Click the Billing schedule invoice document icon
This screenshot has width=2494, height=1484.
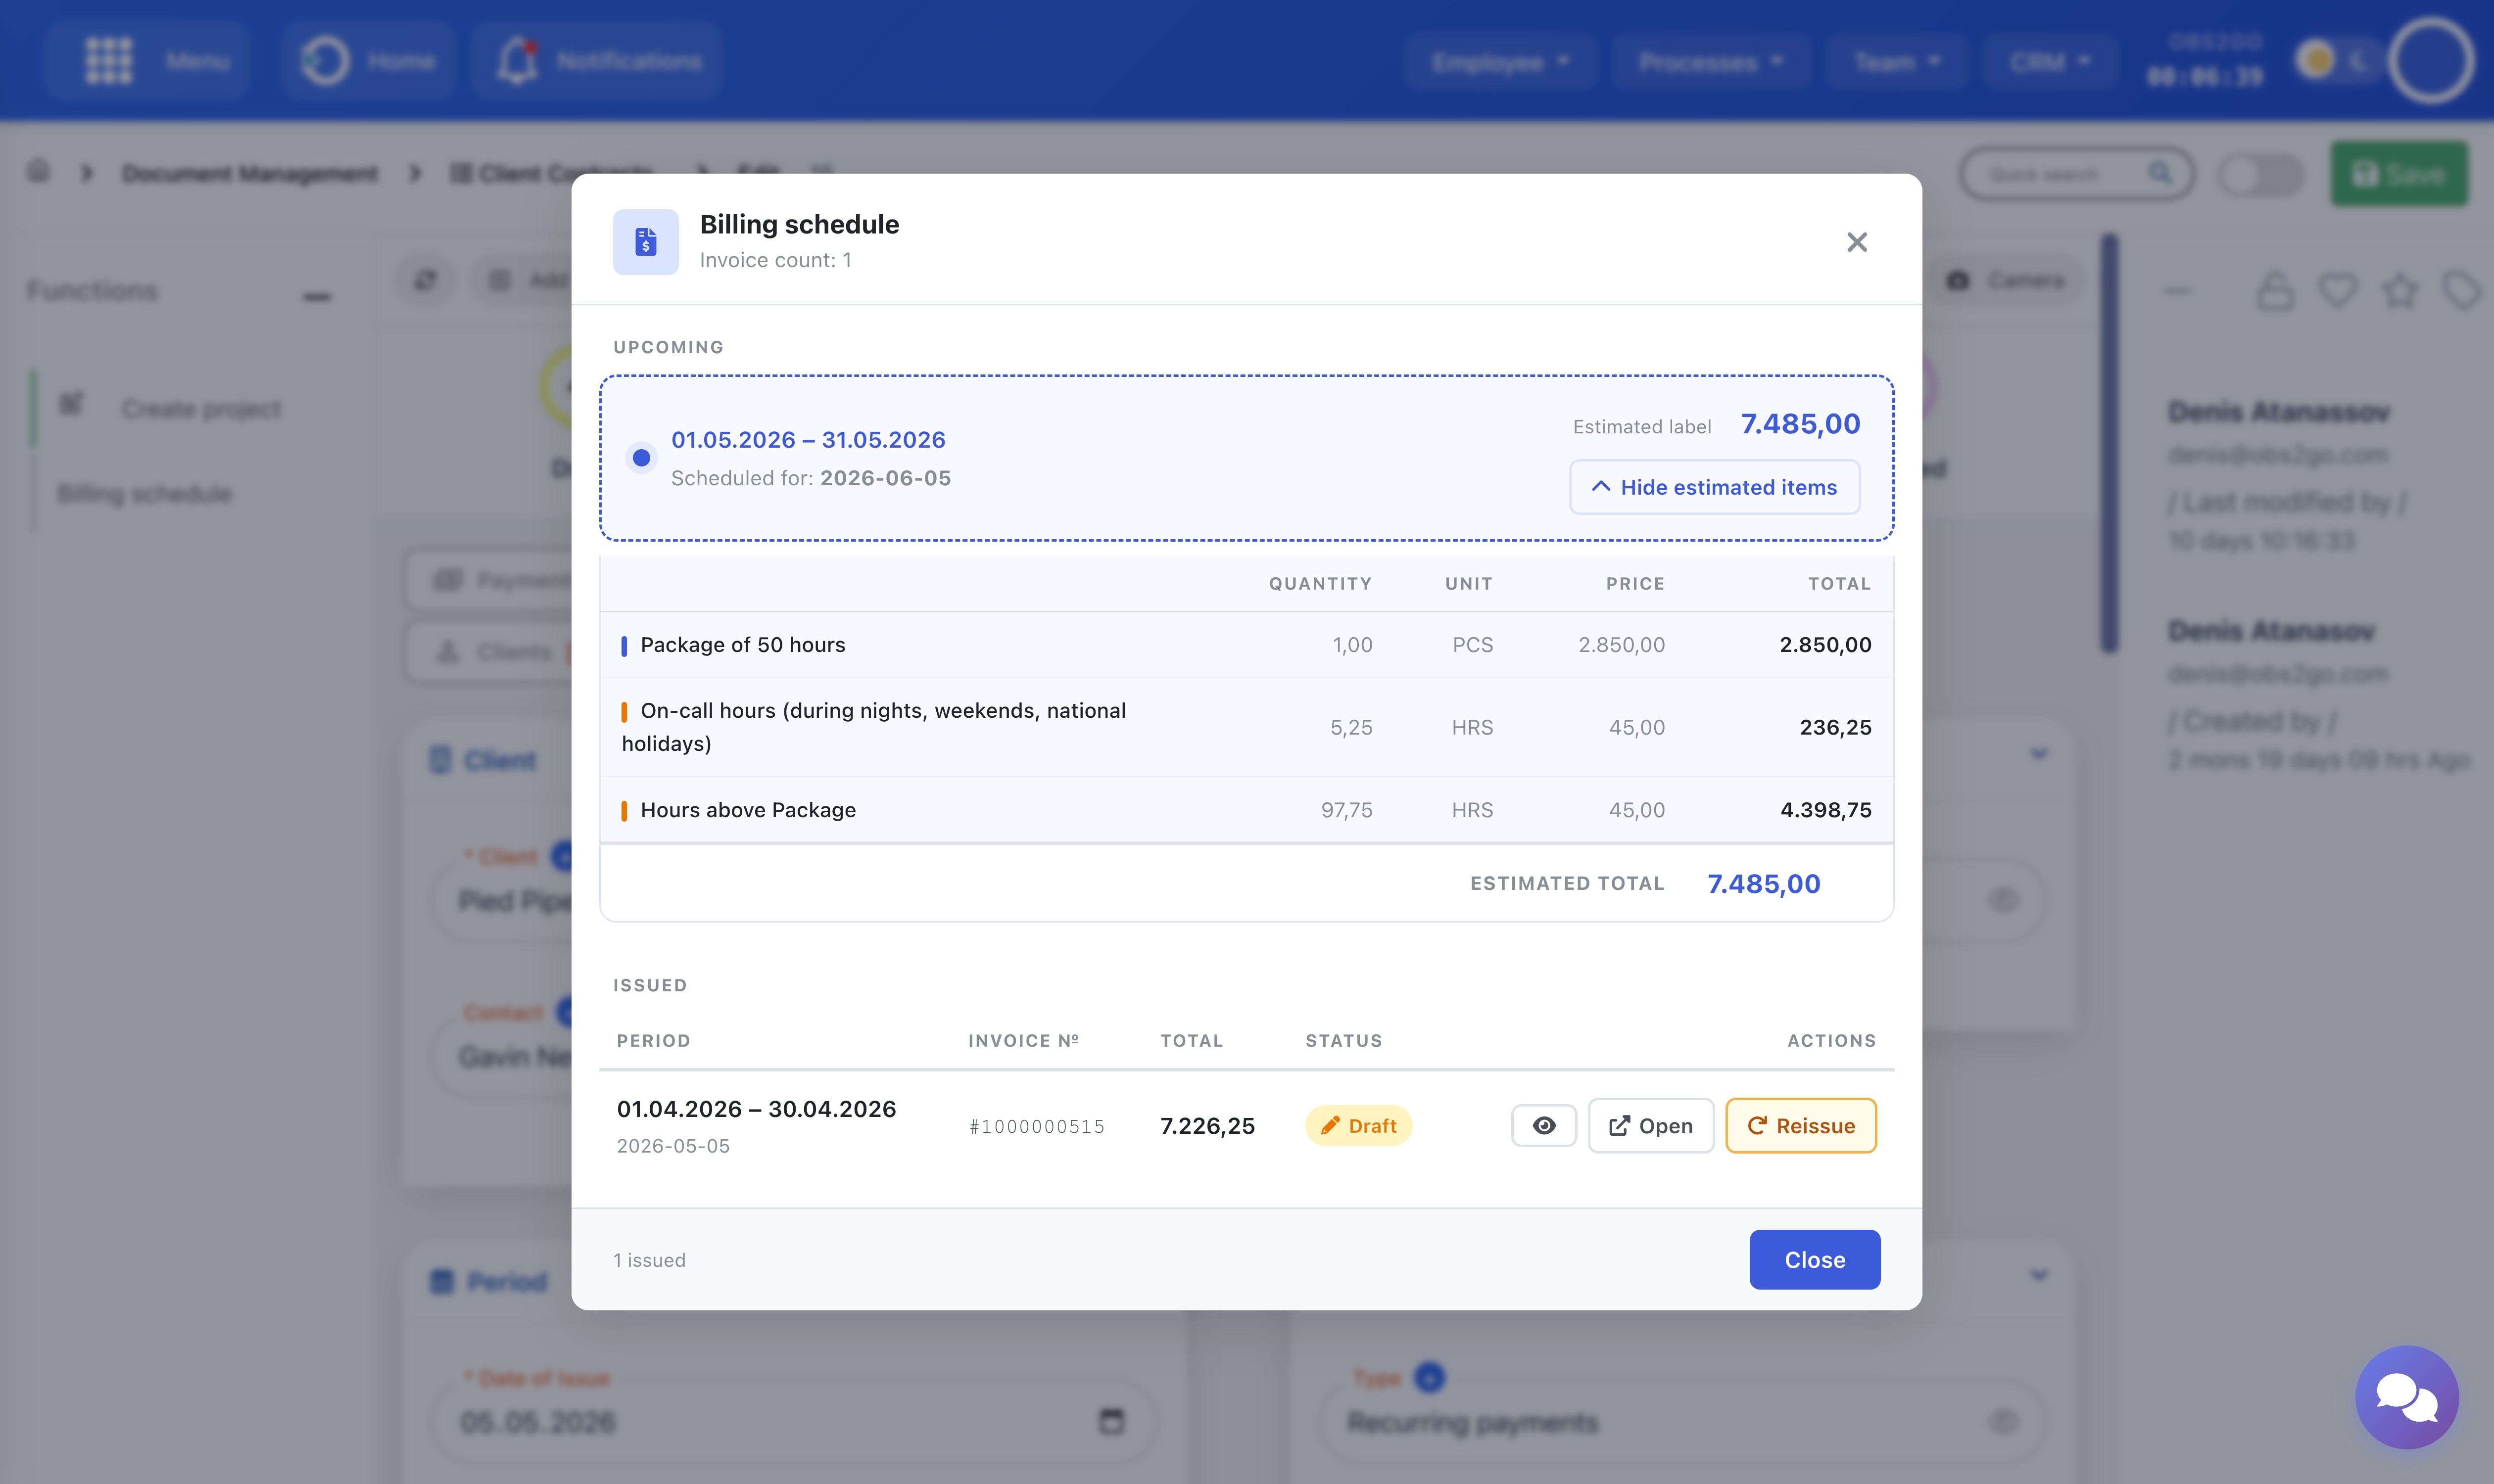(645, 242)
